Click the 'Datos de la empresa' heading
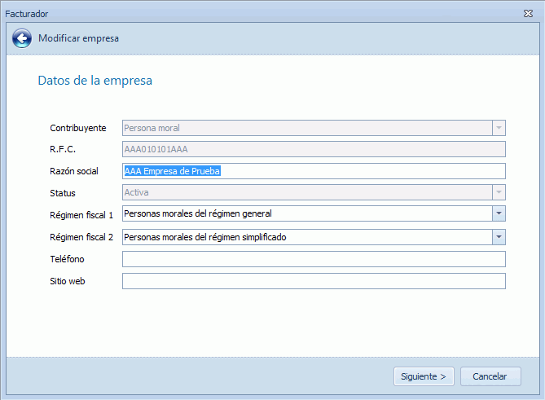The image size is (545, 400). [x=95, y=81]
